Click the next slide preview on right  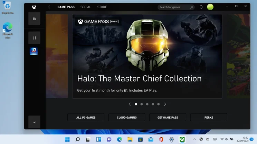coord(238,56)
